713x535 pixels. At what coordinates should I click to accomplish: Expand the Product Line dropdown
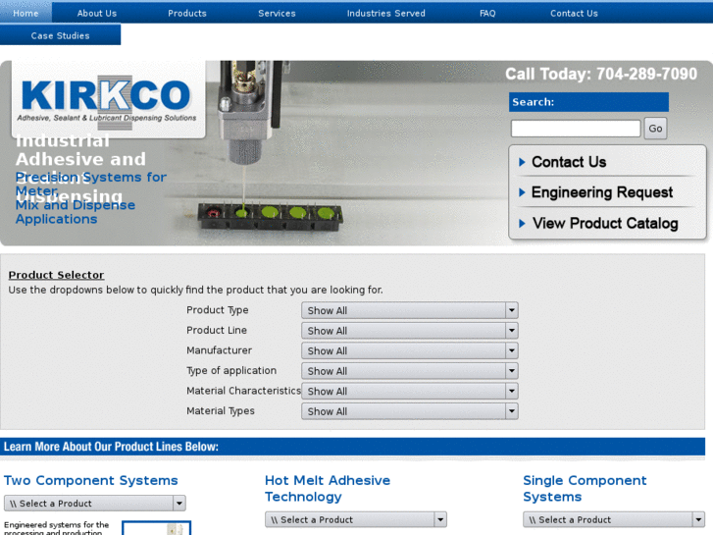coord(410,331)
